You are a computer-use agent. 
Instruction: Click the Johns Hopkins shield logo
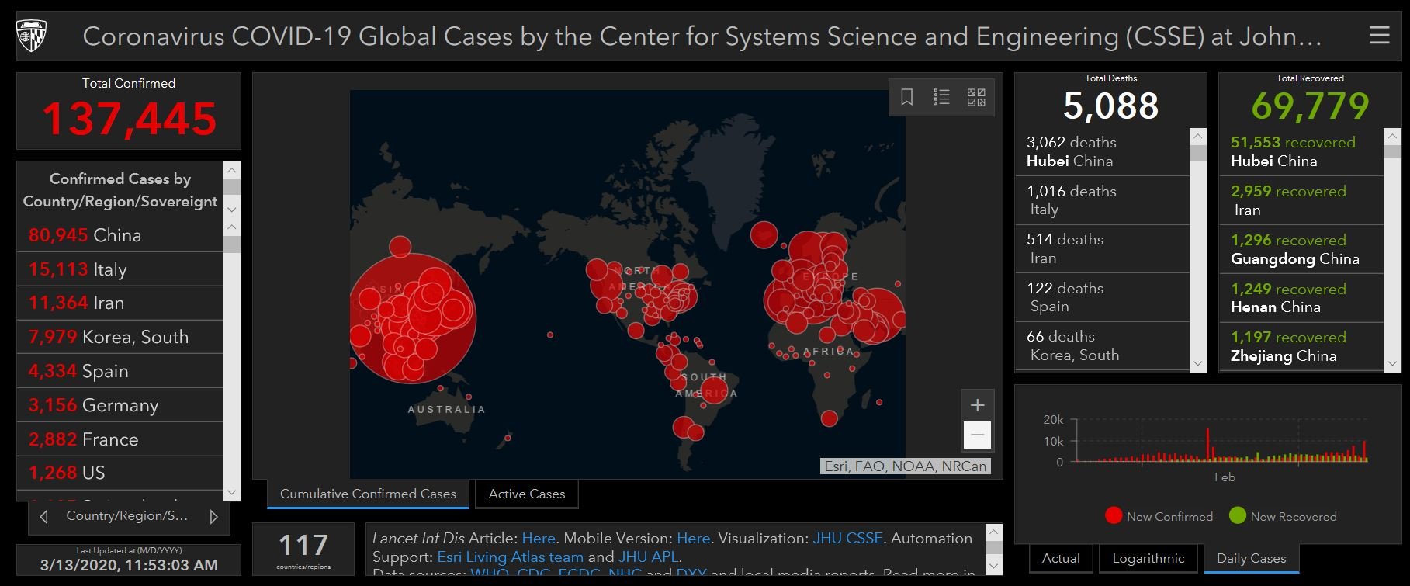[32, 36]
